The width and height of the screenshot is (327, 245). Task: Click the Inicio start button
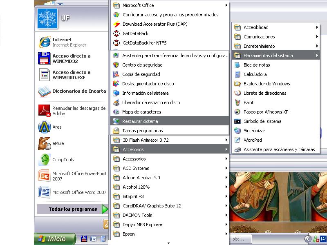click(x=55, y=239)
